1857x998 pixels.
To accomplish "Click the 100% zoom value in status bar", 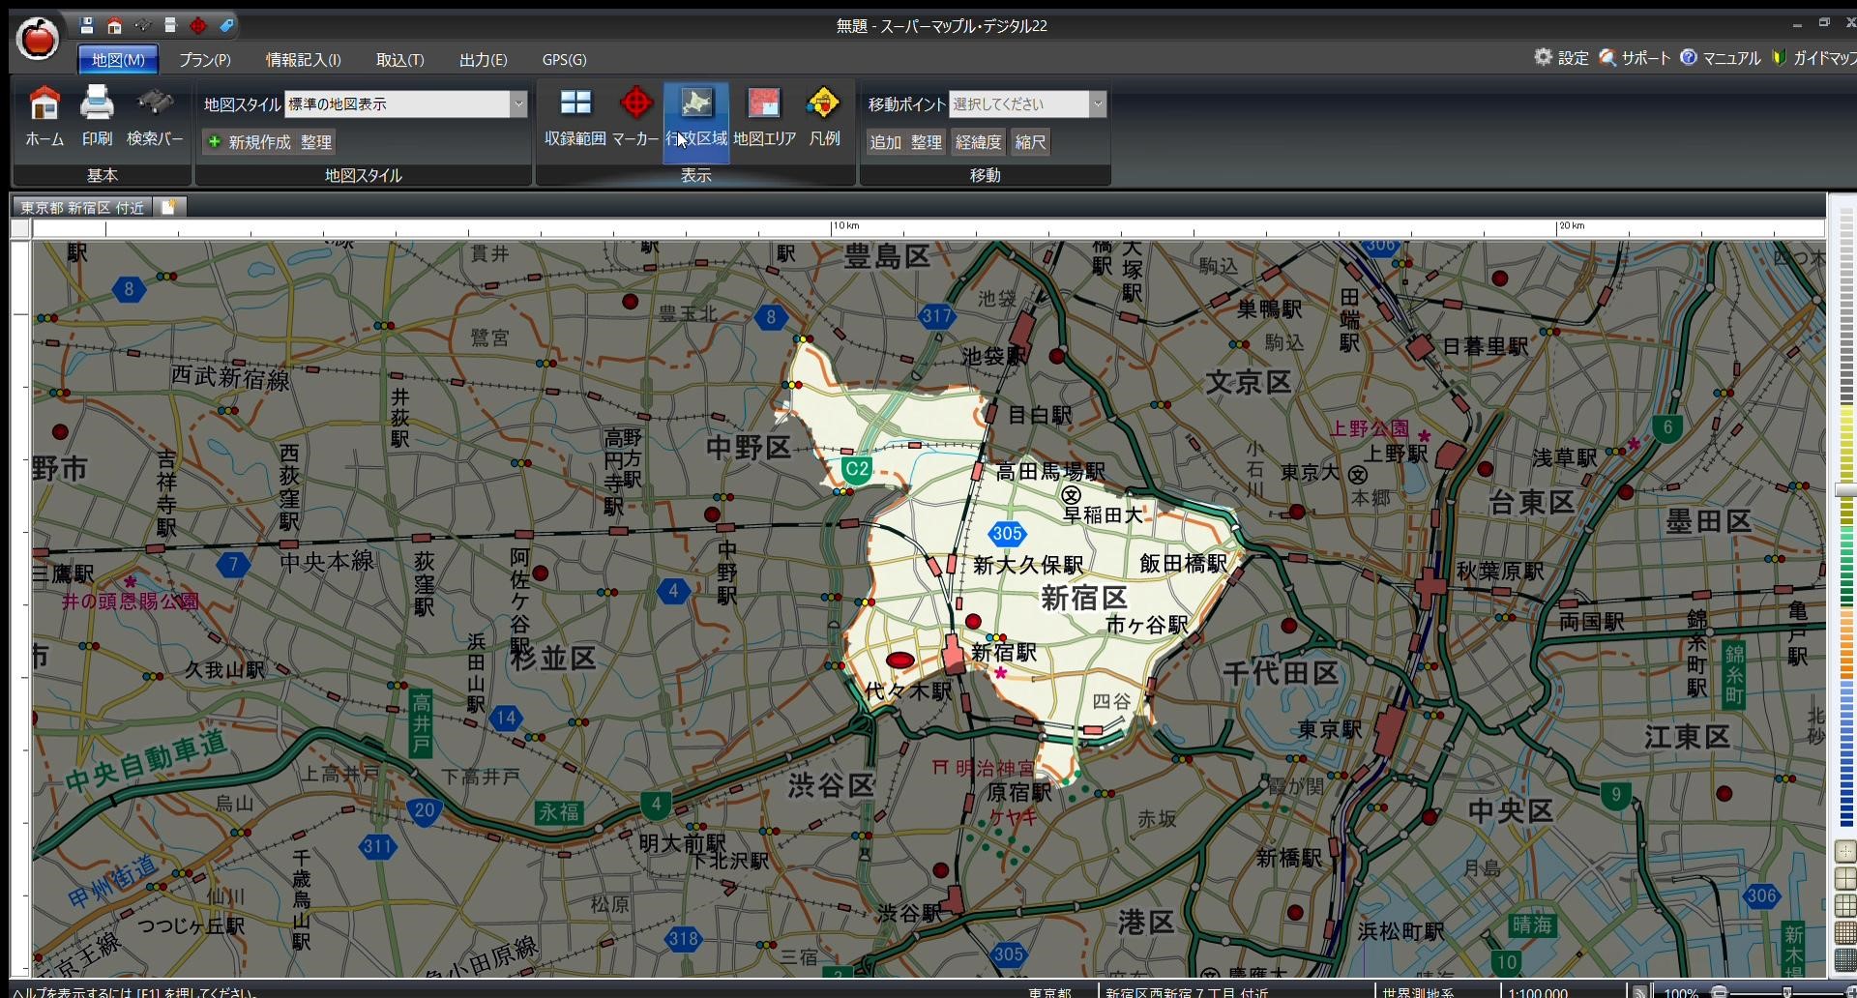I will 1681,992.
